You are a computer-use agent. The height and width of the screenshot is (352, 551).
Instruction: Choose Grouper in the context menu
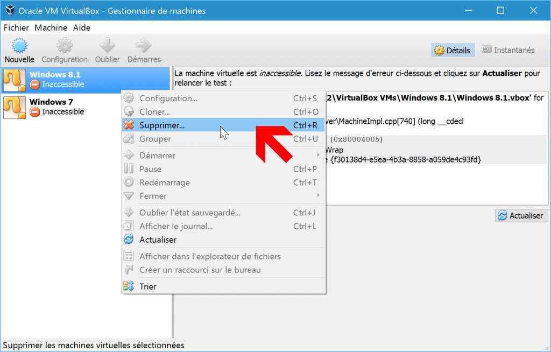pyautogui.click(x=223, y=139)
